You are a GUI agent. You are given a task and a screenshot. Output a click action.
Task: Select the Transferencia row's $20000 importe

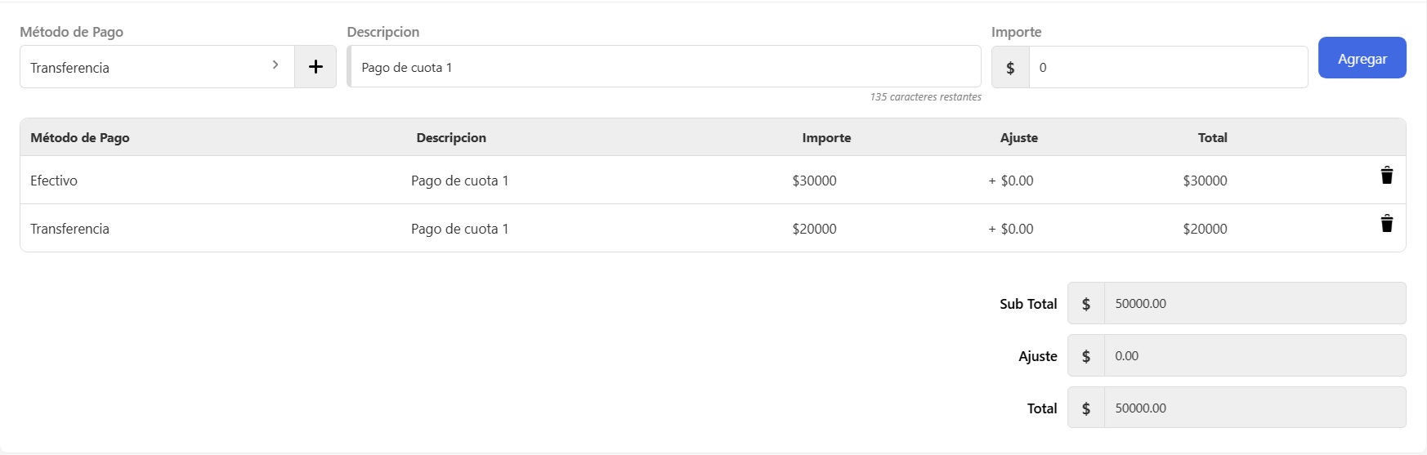point(814,229)
